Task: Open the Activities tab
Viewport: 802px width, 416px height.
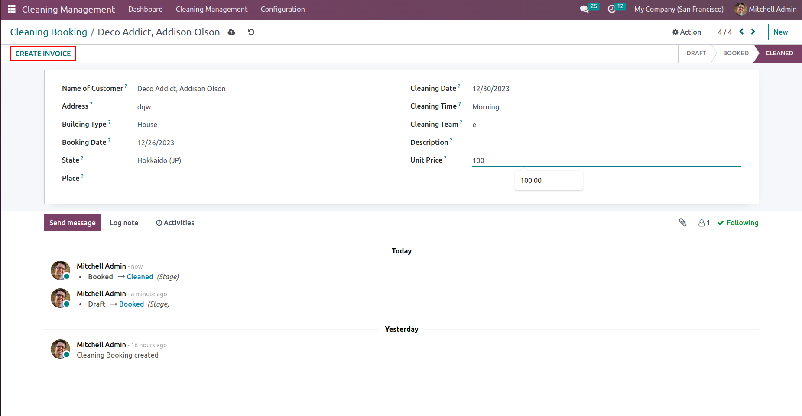Action: click(x=175, y=223)
